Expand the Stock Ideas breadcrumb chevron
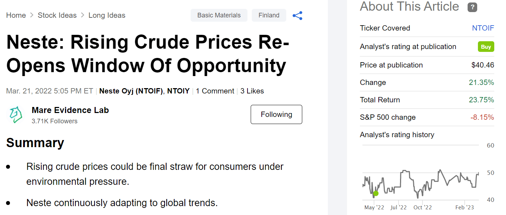The height and width of the screenshot is (215, 506). click(x=82, y=15)
